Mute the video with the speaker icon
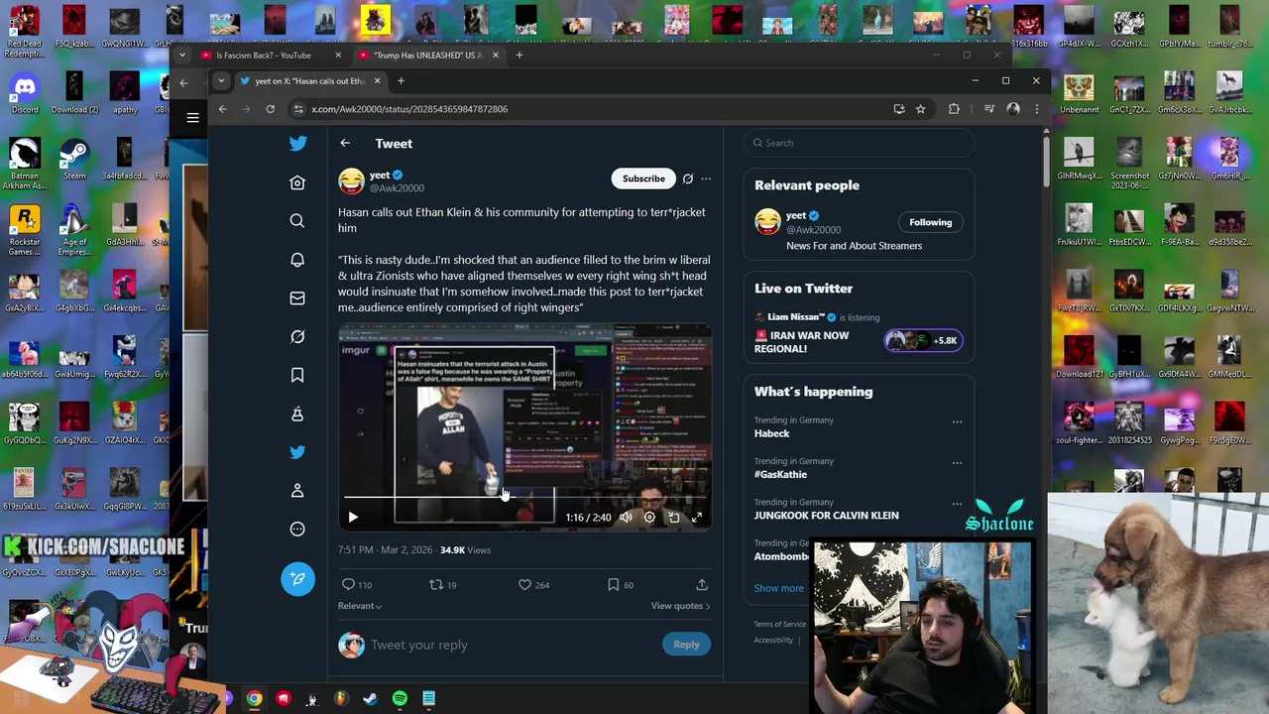The height and width of the screenshot is (714, 1269). point(626,517)
